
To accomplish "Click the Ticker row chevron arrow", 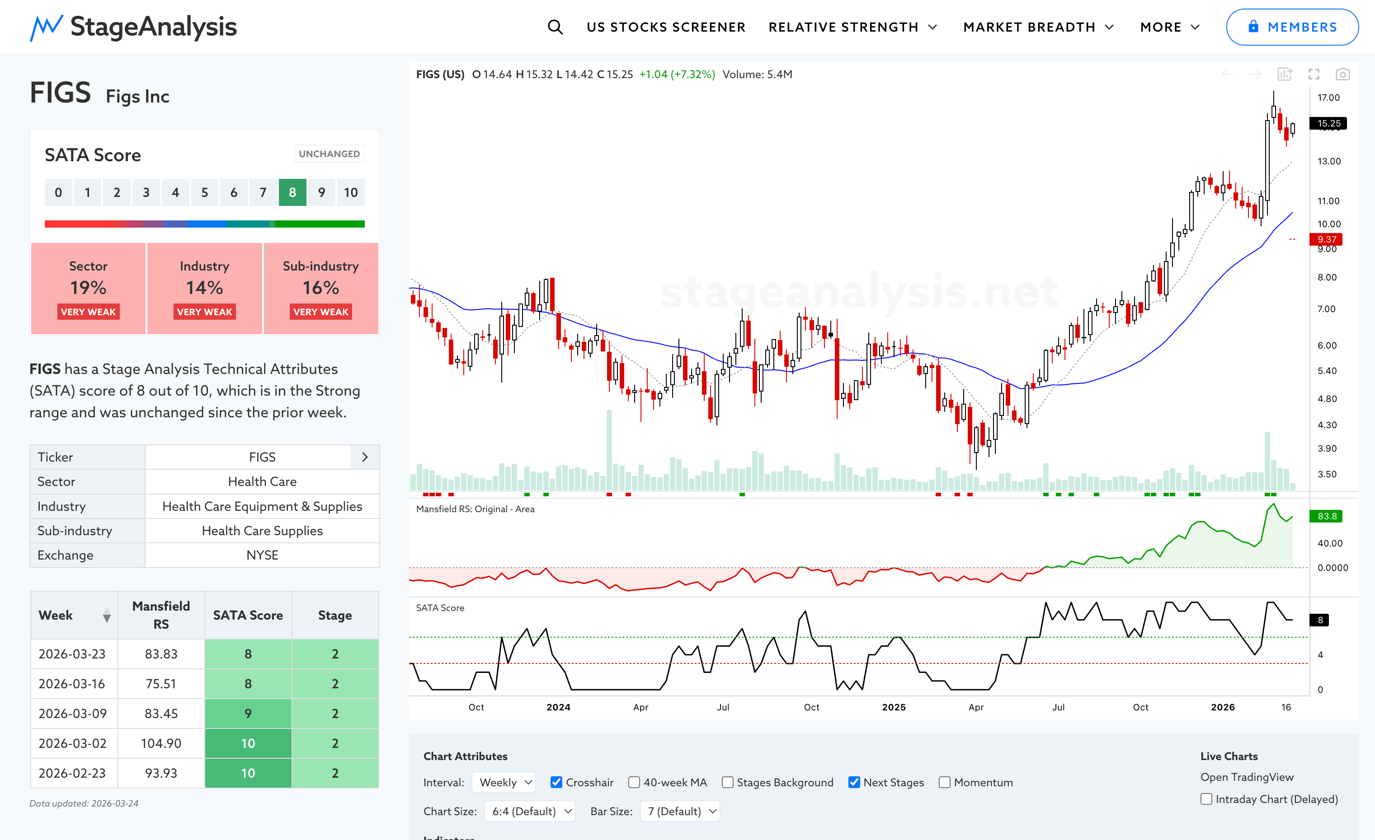I will point(365,457).
